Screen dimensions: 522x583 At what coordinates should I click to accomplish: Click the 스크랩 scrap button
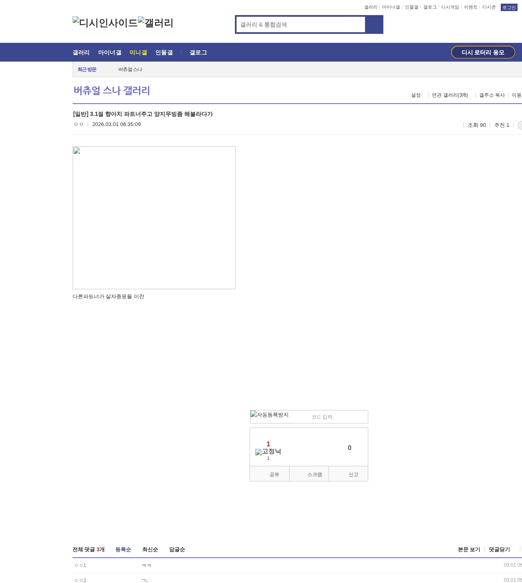point(309,474)
